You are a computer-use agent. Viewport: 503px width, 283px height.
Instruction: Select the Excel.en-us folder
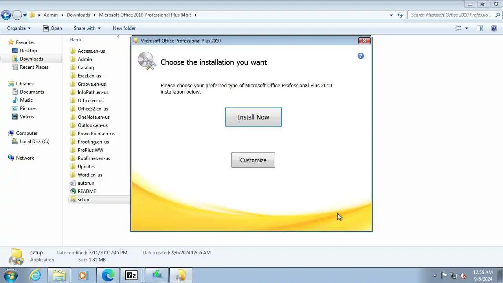[x=89, y=76]
